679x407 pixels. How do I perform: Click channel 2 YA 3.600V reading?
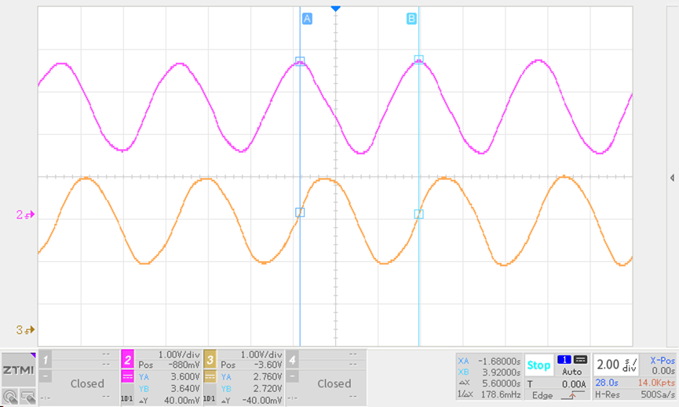[x=169, y=376]
